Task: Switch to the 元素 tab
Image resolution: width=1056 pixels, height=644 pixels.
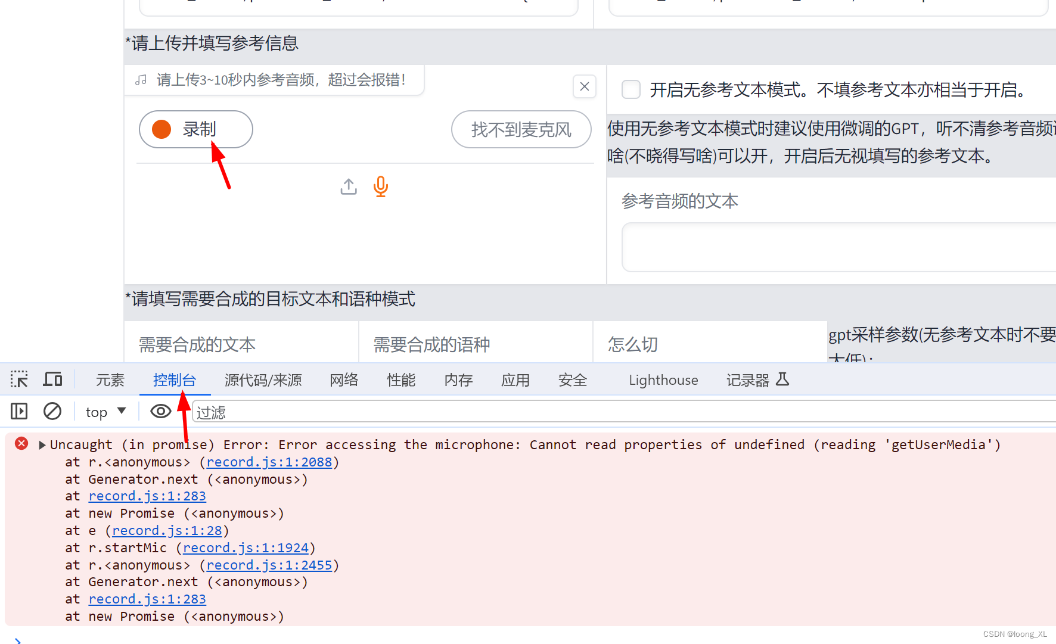Action: click(x=110, y=380)
